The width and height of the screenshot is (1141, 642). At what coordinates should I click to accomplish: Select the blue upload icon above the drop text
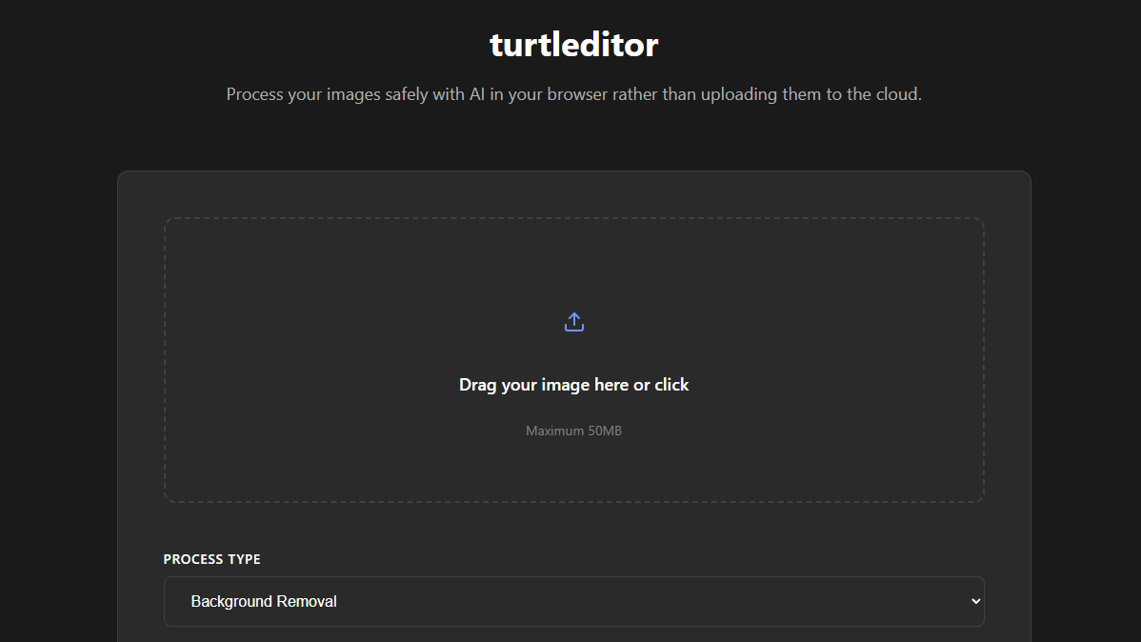pyautogui.click(x=573, y=321)
